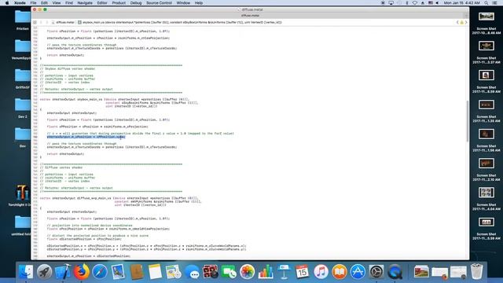Screen dimensions: 503x283
Task: Open Numbers from the Dock
Action: (x=266, y=271)
